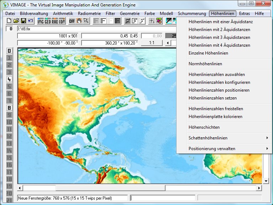Choose Höhenlinien mit einer Äquidistanz
This screenshot has width=273, height=205.
(x=221, y=22)
